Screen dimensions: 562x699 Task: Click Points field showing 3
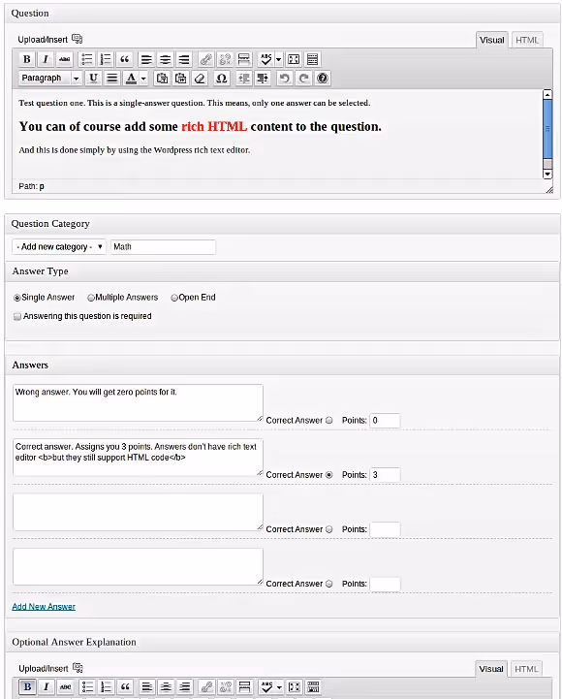[x=385, y=475]
